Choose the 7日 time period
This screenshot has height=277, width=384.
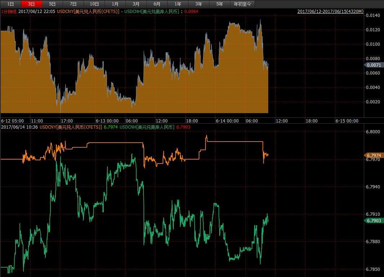pyautogui.click(x=73, y=4)
